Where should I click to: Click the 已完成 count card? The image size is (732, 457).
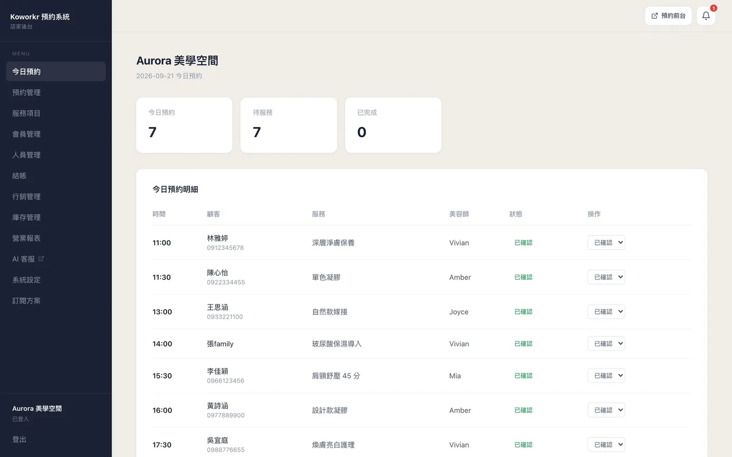(393, 125)
